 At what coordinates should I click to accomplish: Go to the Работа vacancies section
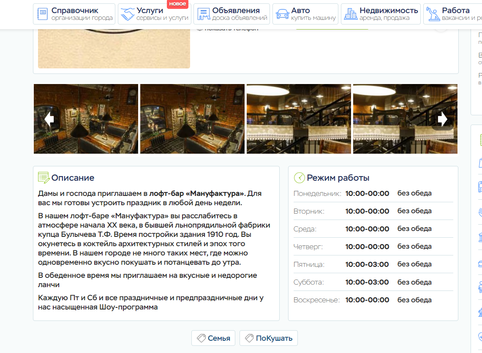pos(452,14)
